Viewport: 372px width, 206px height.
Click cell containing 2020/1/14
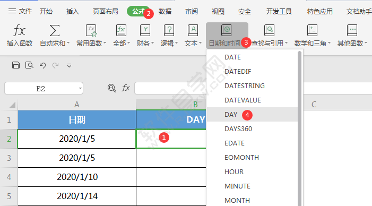77,196
